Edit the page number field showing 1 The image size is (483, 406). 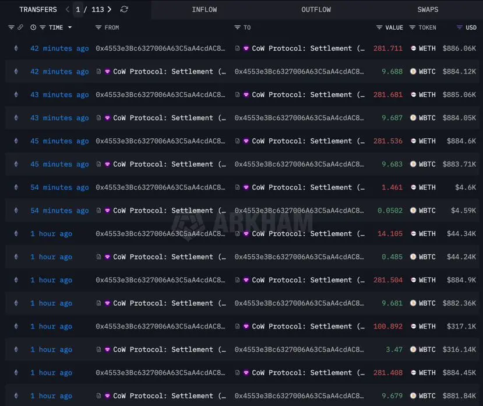(78, 9)
